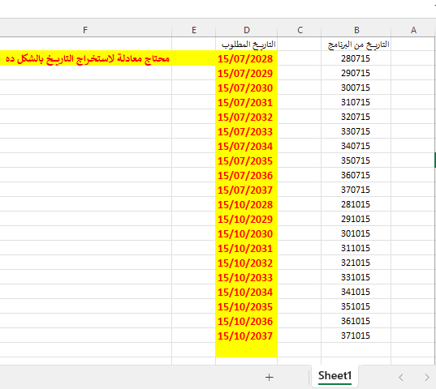Select column A header

coord(413,30)
